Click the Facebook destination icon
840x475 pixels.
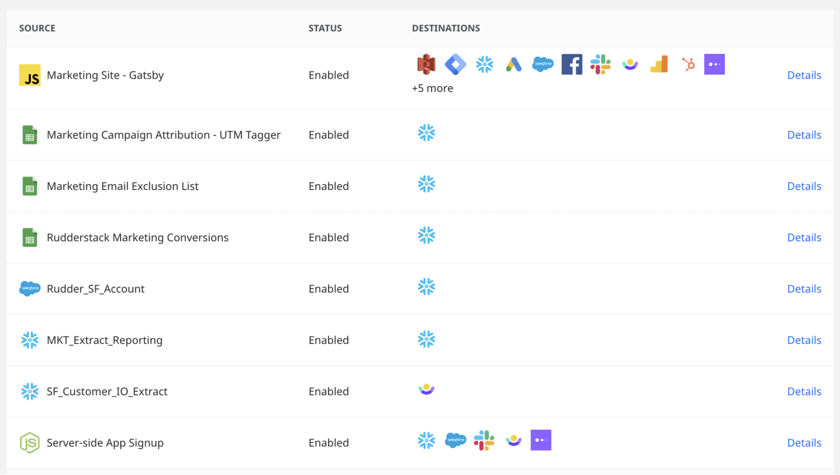(571, 64)
